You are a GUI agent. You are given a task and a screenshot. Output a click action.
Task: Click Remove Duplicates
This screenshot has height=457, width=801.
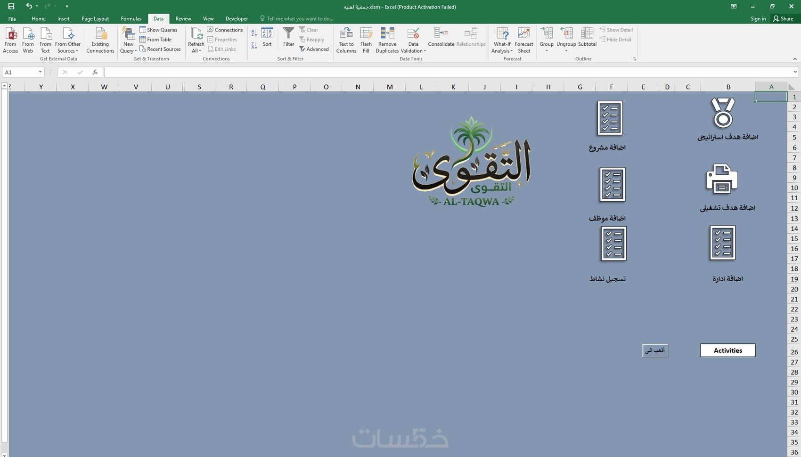coord(387,40)
